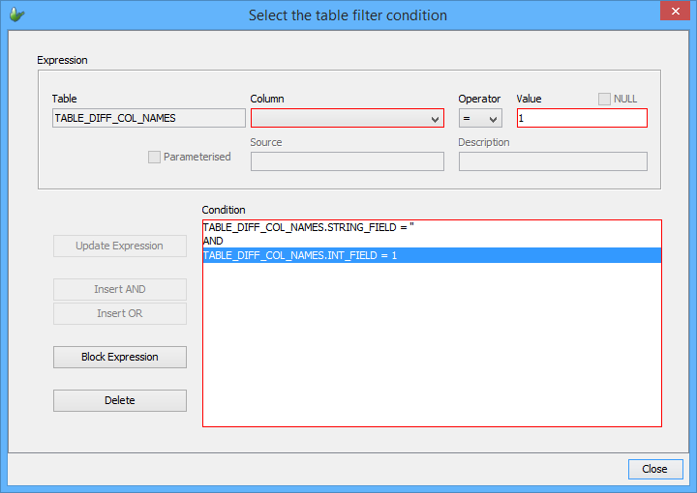Click the Table name field
The image size is (697, 493).
click(149, 118)
